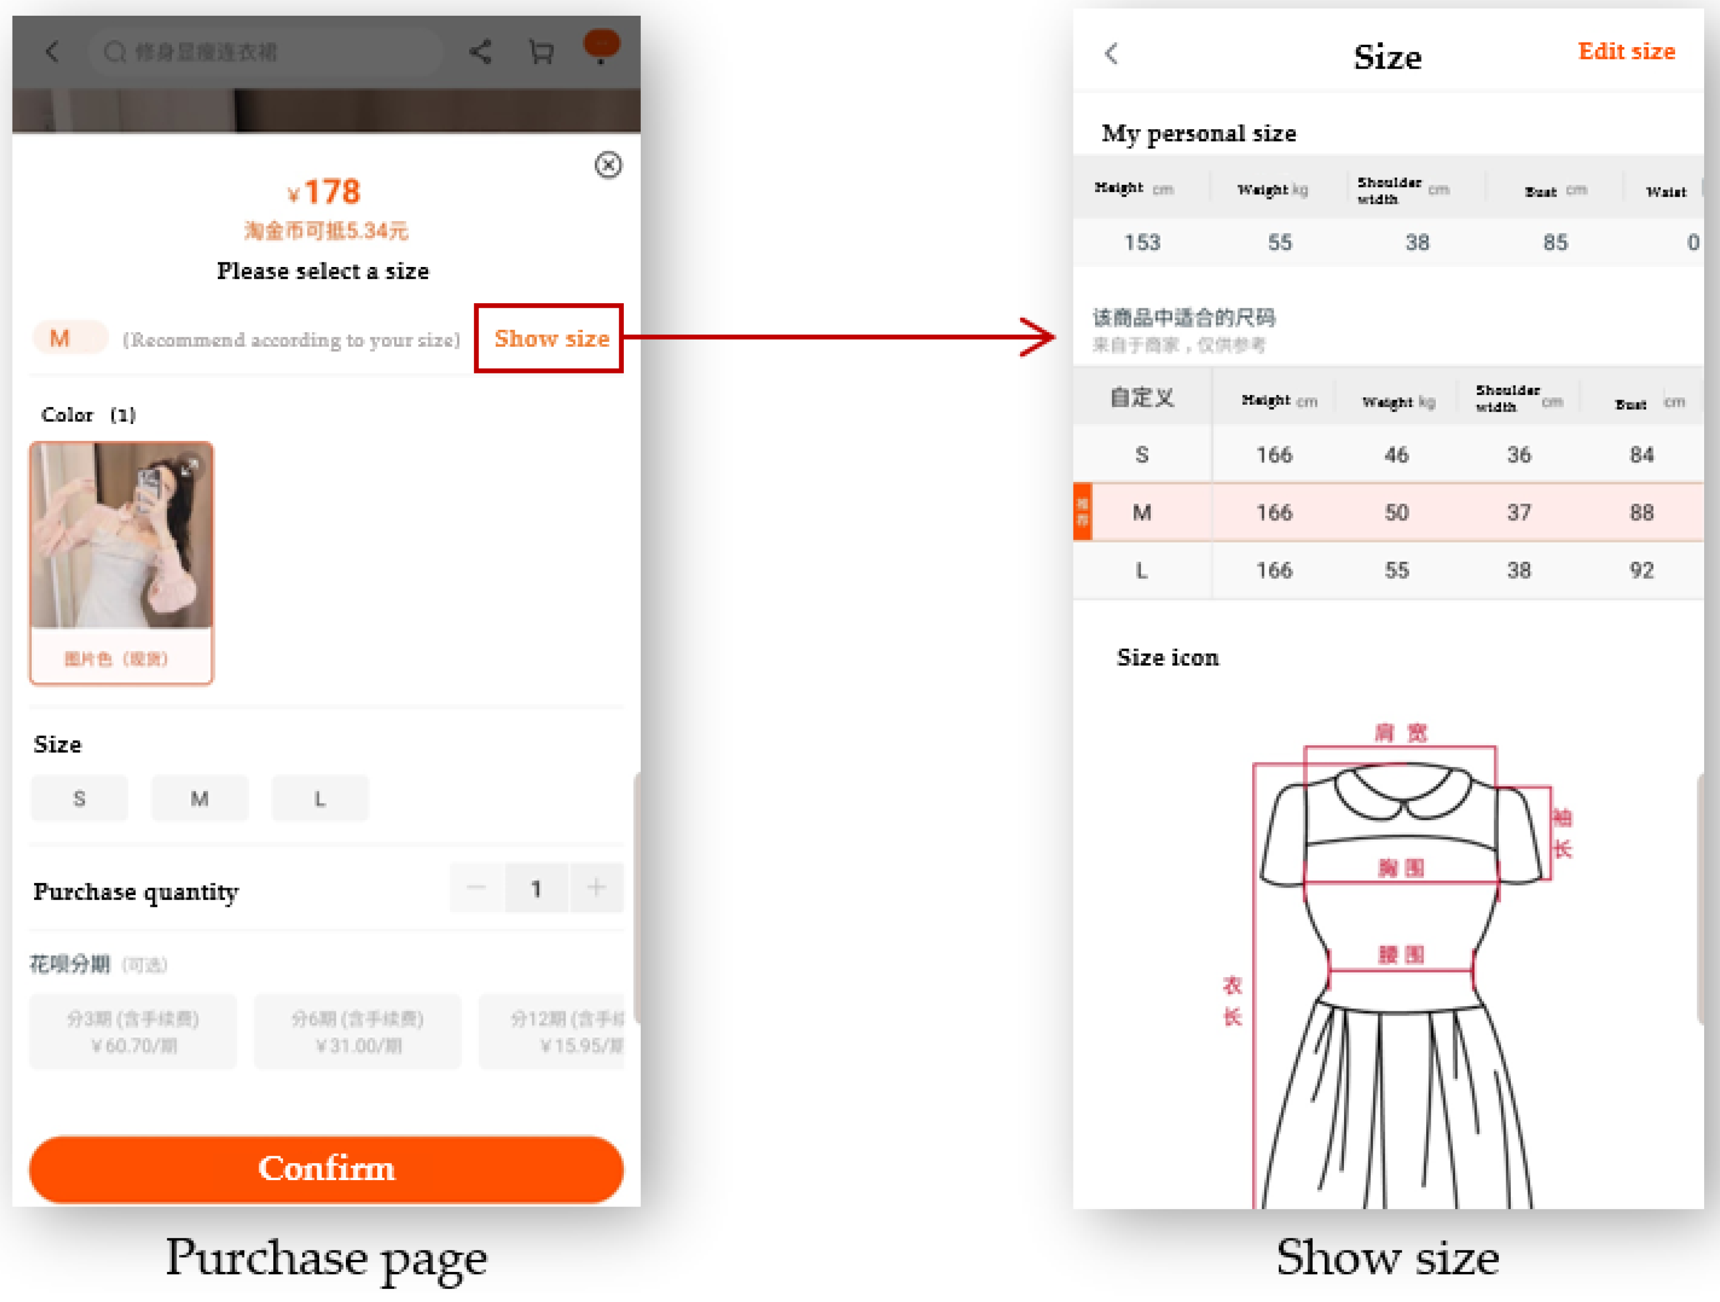Open the shopping cart icon
1720x1302 pixels.
(541, 52)
